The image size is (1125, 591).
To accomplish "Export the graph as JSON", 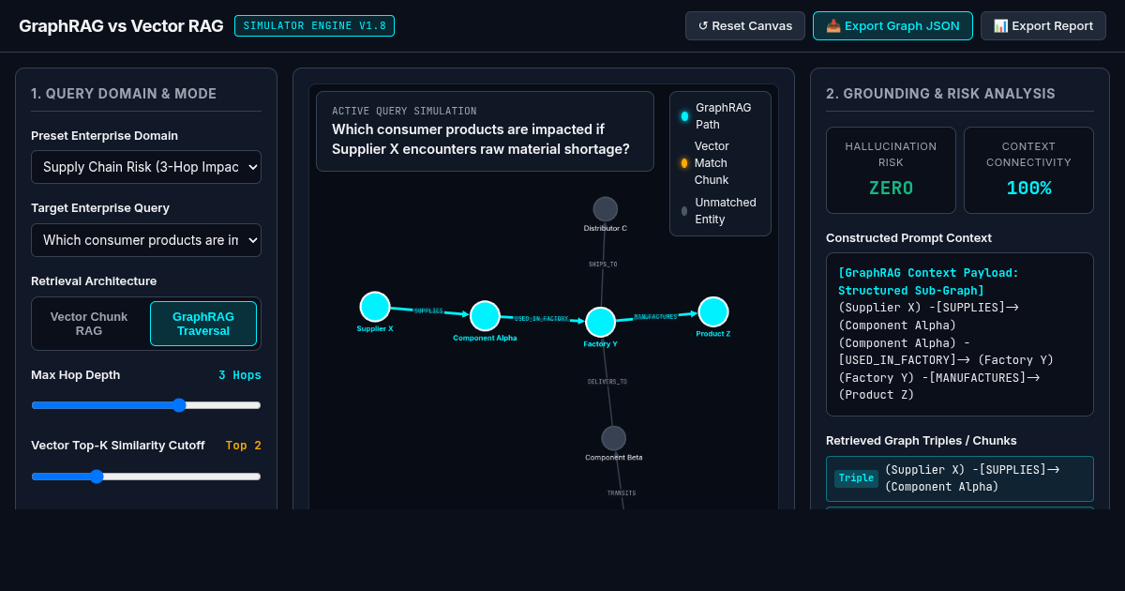I will (x=892, y=25).
